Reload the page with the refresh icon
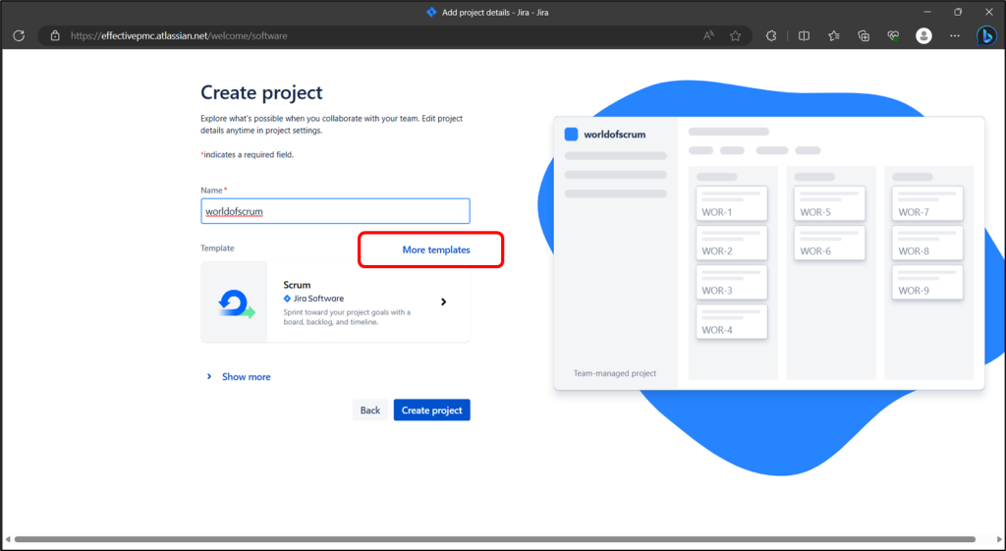Image resolution: width=1006 pixels, height=551 pixels. (19, 36)
